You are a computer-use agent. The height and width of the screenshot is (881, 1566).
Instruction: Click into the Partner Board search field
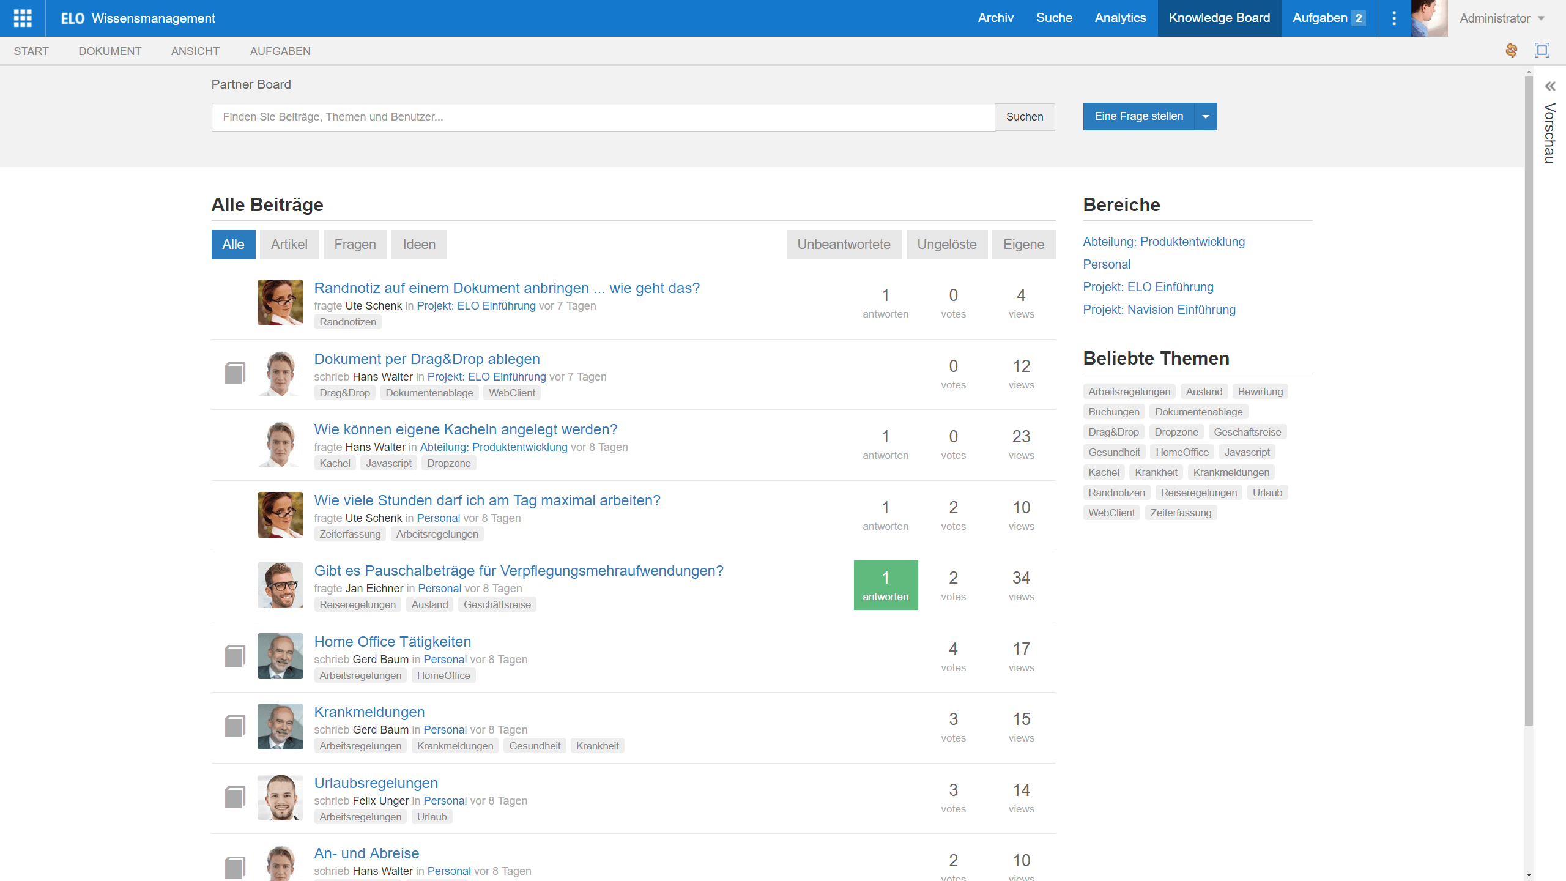(603, 117)
